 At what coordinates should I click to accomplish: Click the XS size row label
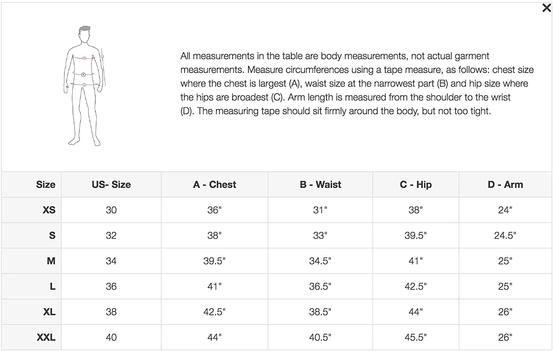point(49,210)
